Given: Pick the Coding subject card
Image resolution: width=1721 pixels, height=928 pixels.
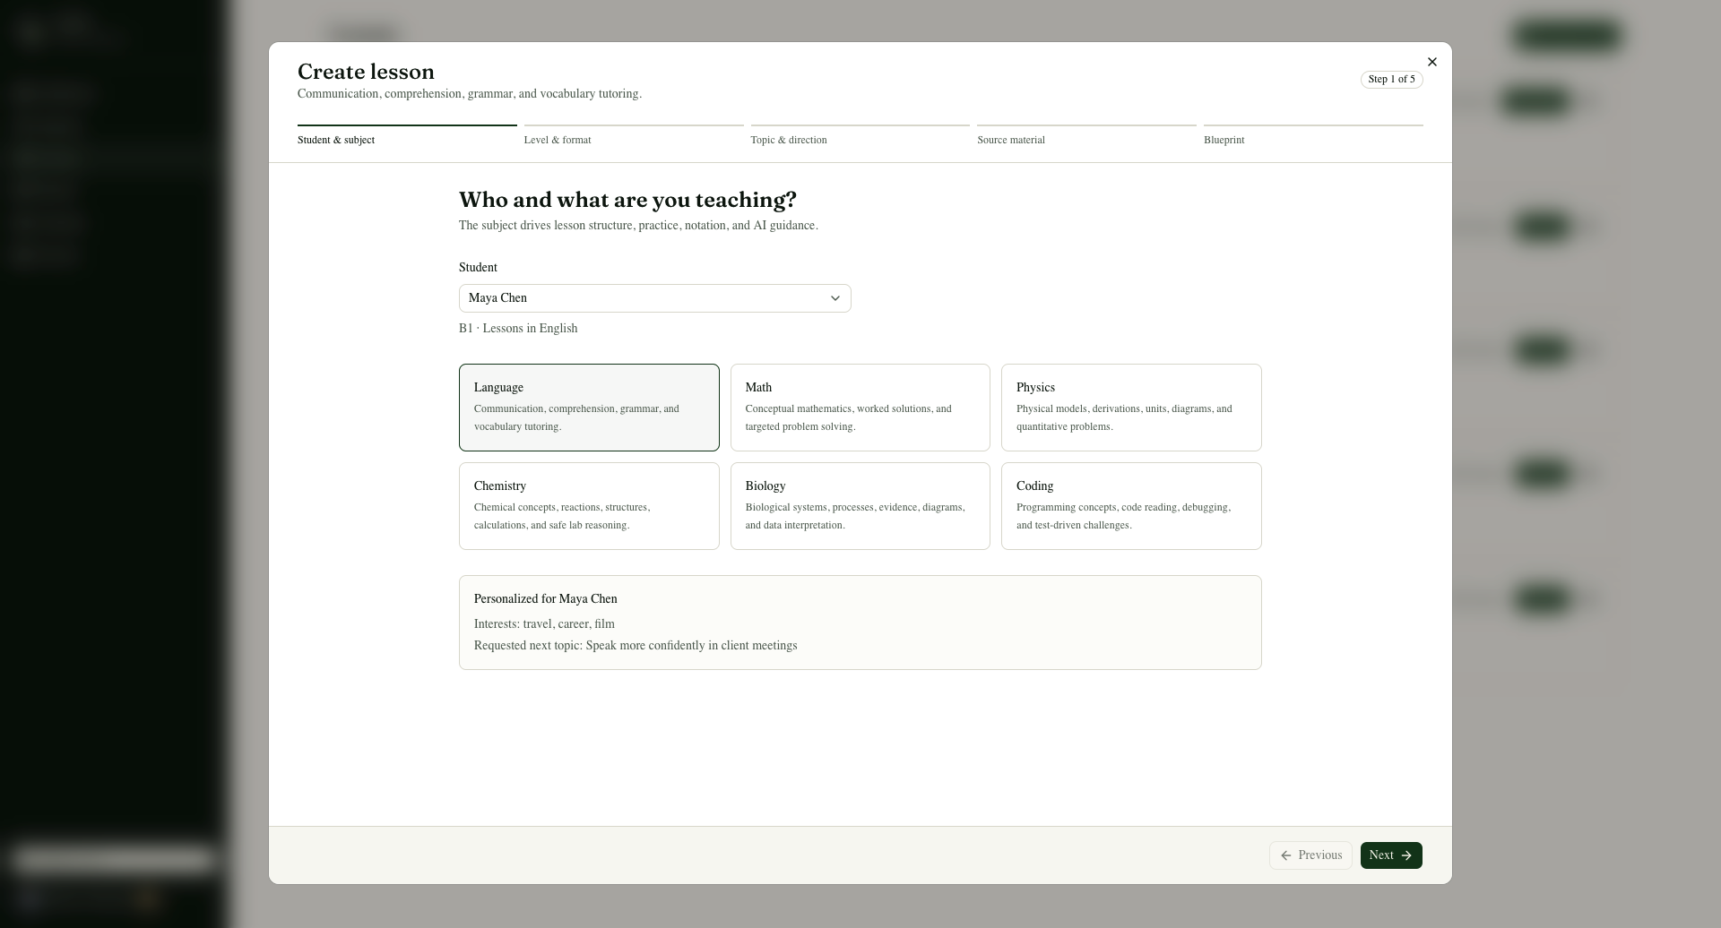Looking at the screenshot, I should (x=1131, y=506).
